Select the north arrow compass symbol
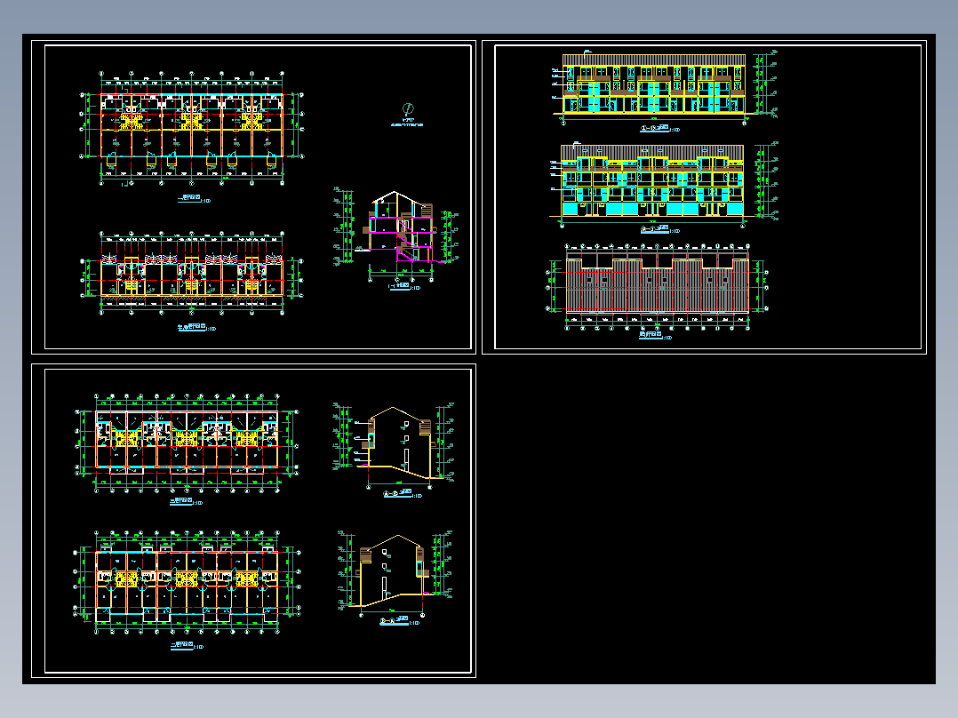Screen dimensions: 958x718 click(x=408, y=108)
